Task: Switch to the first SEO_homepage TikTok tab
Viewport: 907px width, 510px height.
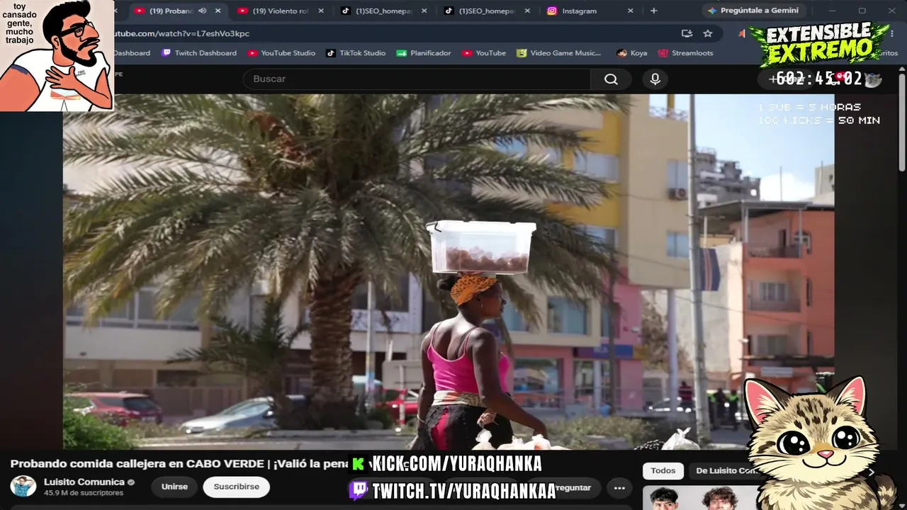Action: (383, 11)
